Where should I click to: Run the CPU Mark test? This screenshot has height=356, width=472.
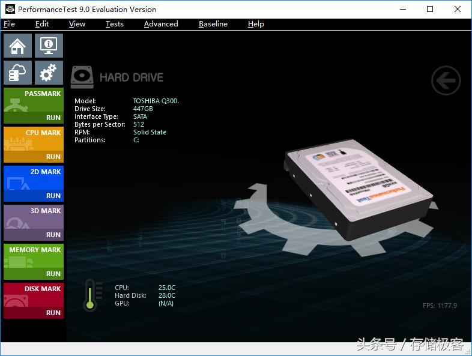[x=34, y=157]
